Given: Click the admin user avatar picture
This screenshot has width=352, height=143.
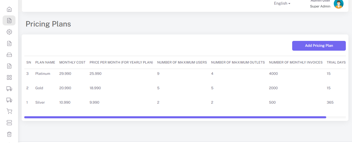Looking at the screenshot, I should (x=339, y=4).
